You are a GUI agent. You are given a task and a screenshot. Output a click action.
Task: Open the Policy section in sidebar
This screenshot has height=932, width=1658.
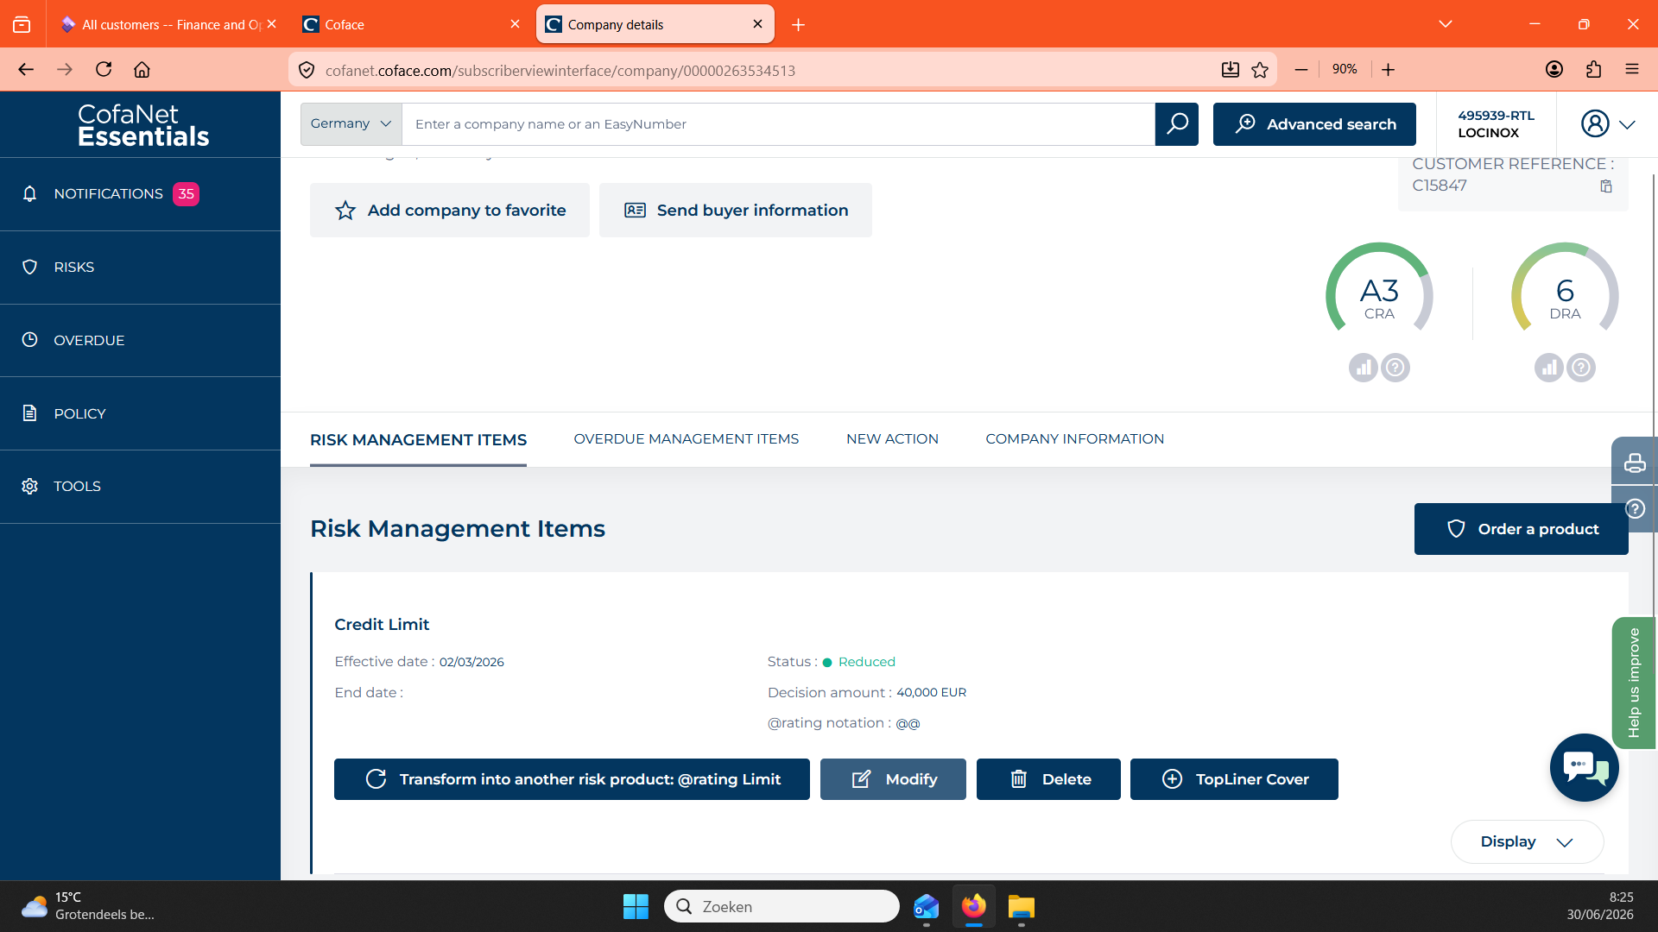coord(140,413)
